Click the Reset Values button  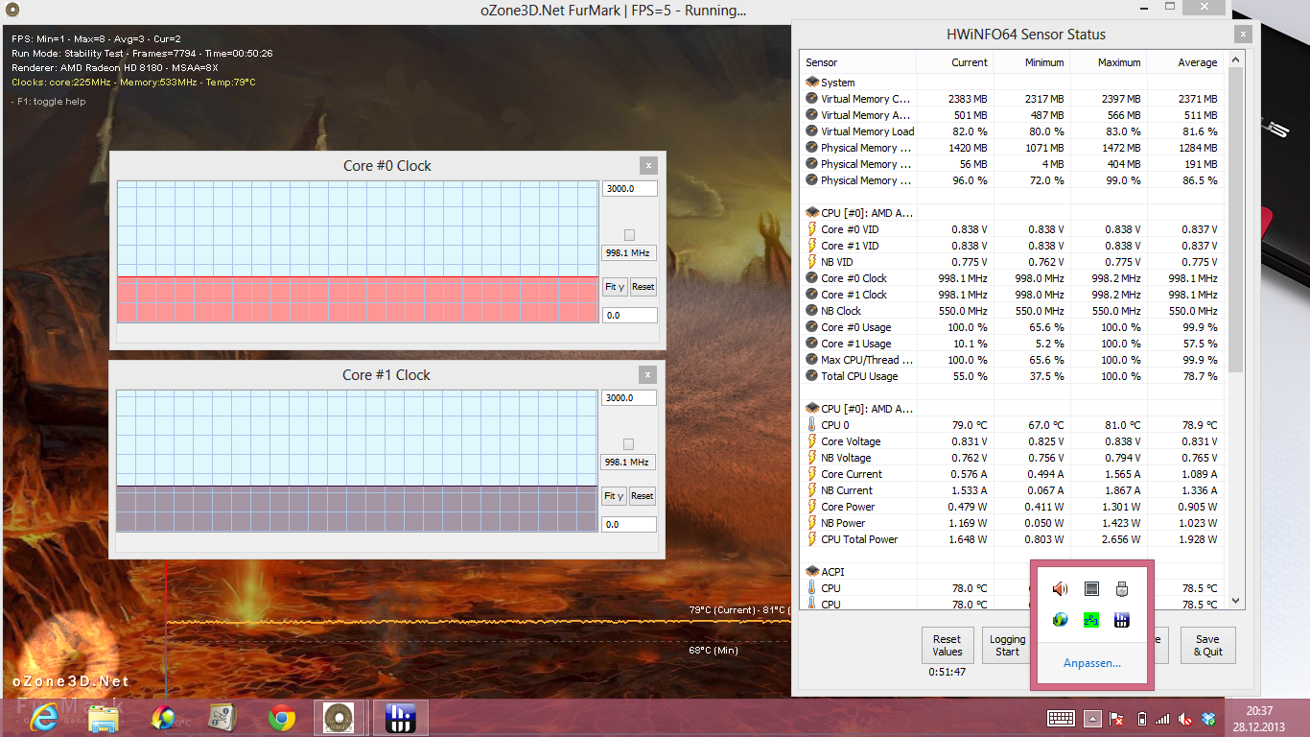947,645
